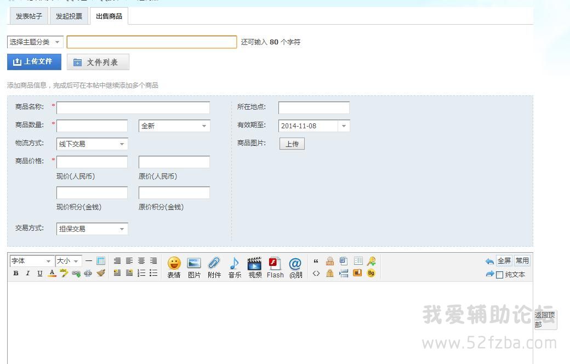Add an attachment via 附件 paperclip

tap(214, 268)
